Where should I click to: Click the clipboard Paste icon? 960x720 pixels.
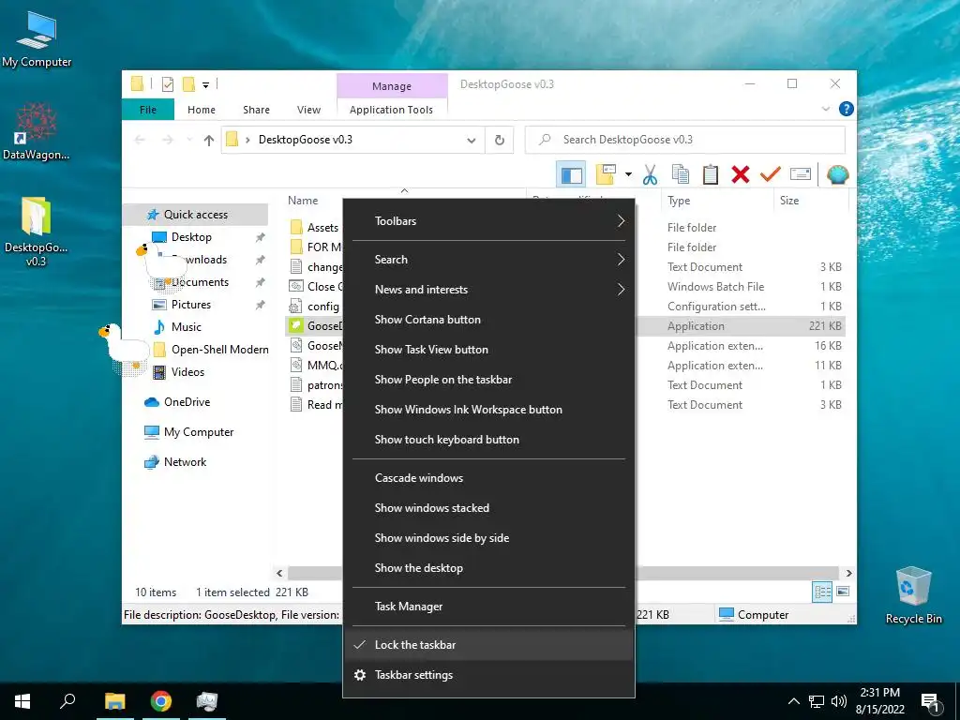point(711,175)
